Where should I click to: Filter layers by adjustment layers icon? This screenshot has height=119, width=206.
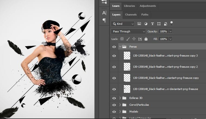coord(146,24)
